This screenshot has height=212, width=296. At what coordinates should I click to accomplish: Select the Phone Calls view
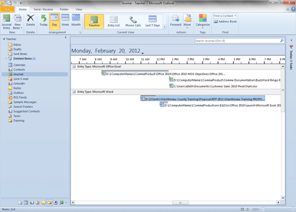(133, 21)
